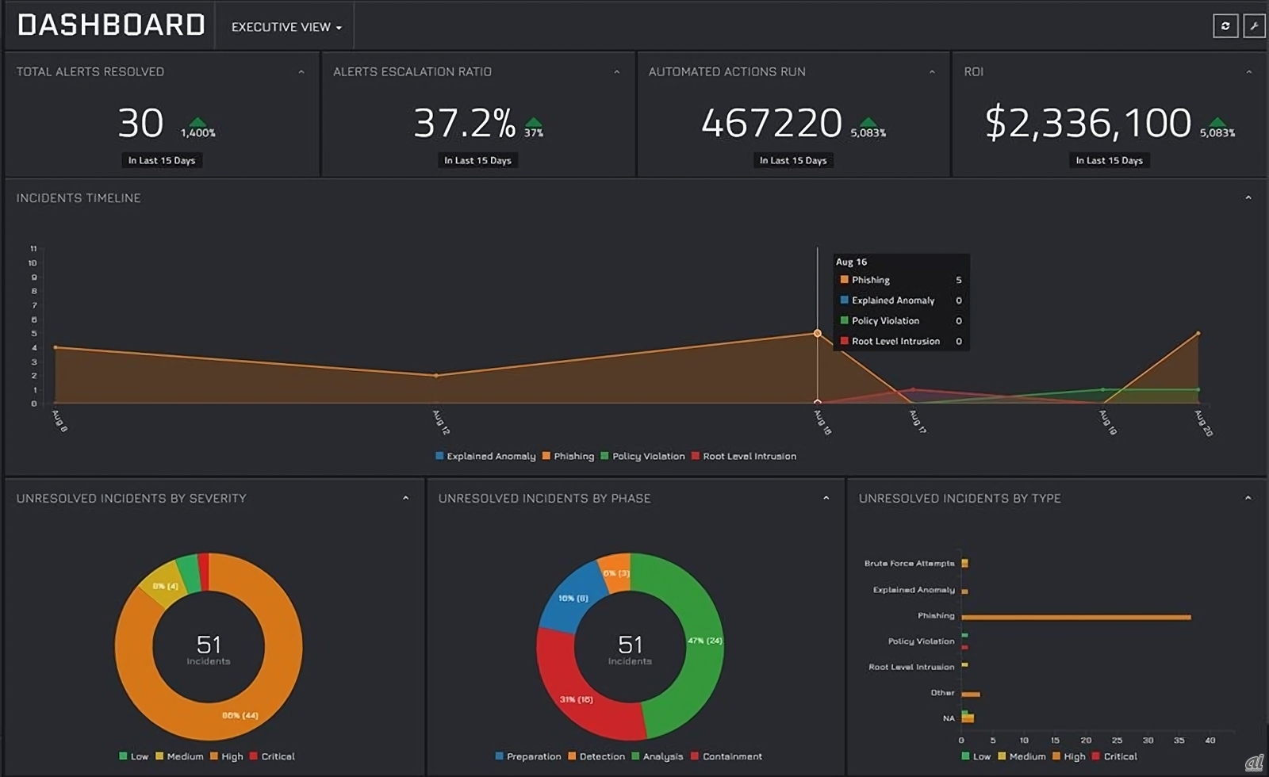Image resolution: width=1269 pixels, height=777 pixels.
Task: Toggle Explained Anomaly series in timeline legend
Action: click(x=485, y=457)
